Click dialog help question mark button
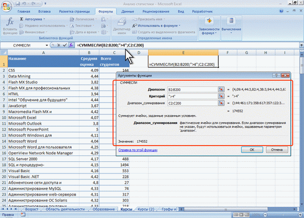 (276, 76)
